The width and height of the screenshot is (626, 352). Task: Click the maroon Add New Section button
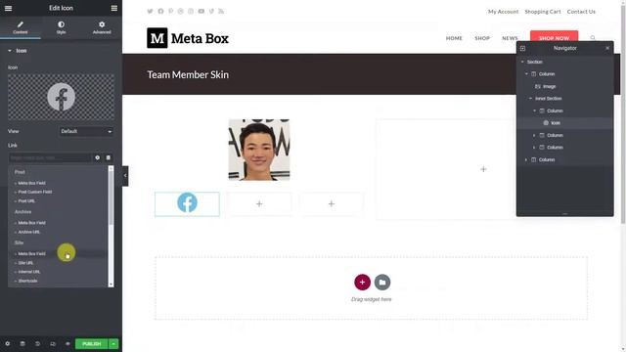pyautogui.click(x=362, y=283)
